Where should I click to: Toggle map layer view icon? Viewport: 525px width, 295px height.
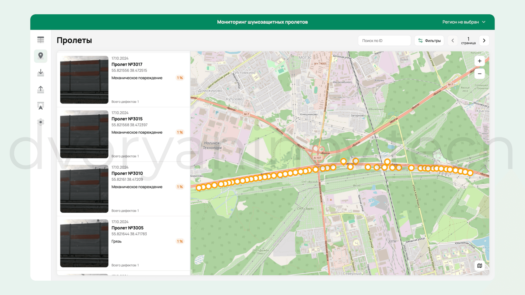click(x=479, y=266)
